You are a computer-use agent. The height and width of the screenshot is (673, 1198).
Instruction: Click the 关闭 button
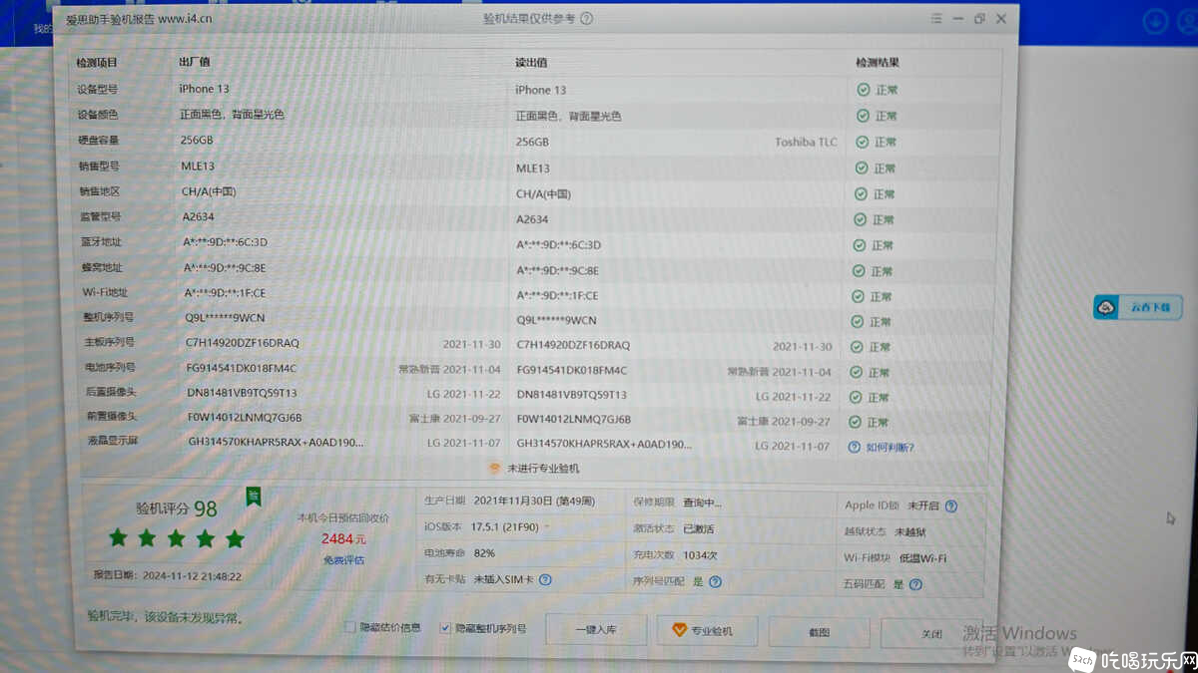pos(931,634)
